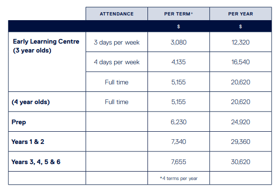
Task: Click the PER YEAR column header
Action: coord(240,14)
